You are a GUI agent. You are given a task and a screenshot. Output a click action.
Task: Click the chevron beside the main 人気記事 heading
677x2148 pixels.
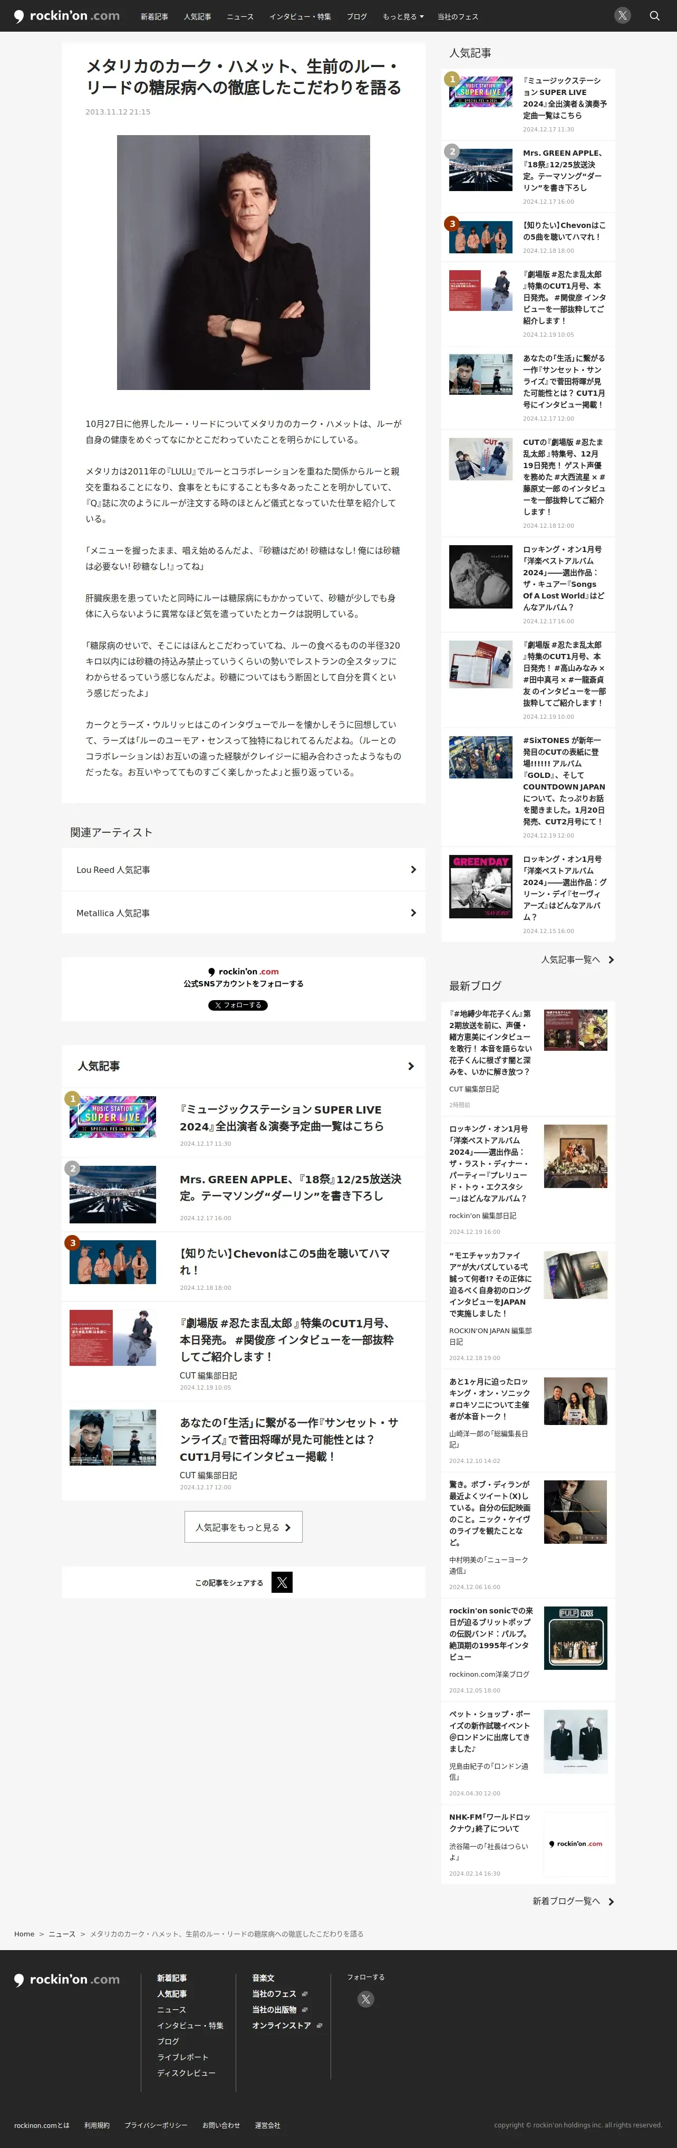[411, 1067]
